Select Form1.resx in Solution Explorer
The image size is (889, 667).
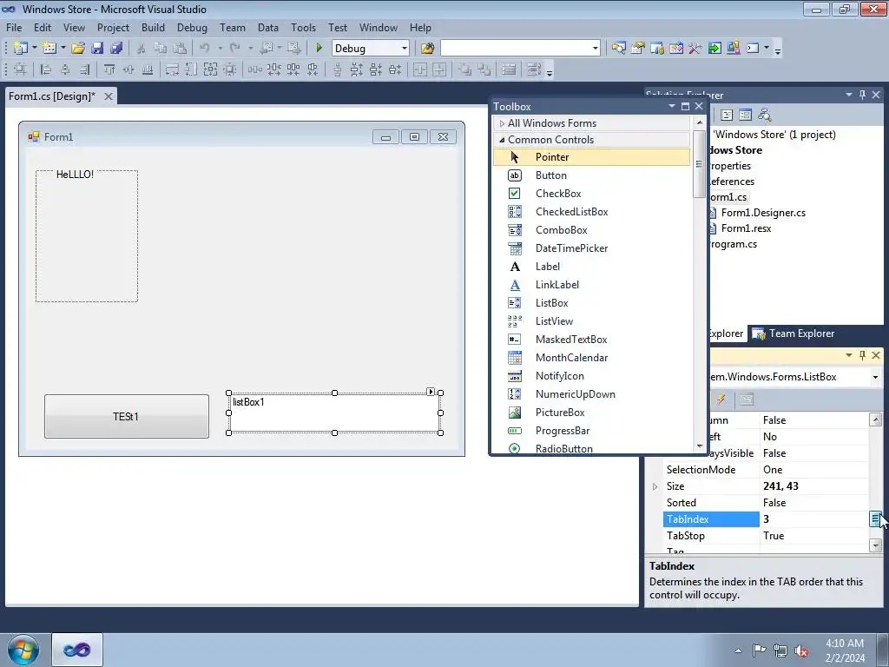coord(746,228)
